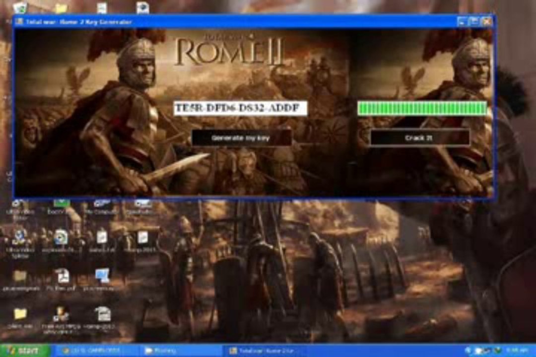Click the Generate my key button

[x=241, y=138]
